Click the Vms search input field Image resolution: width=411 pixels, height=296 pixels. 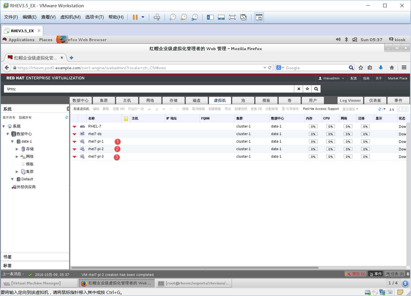pyautogui.click(x=149, y=89)
